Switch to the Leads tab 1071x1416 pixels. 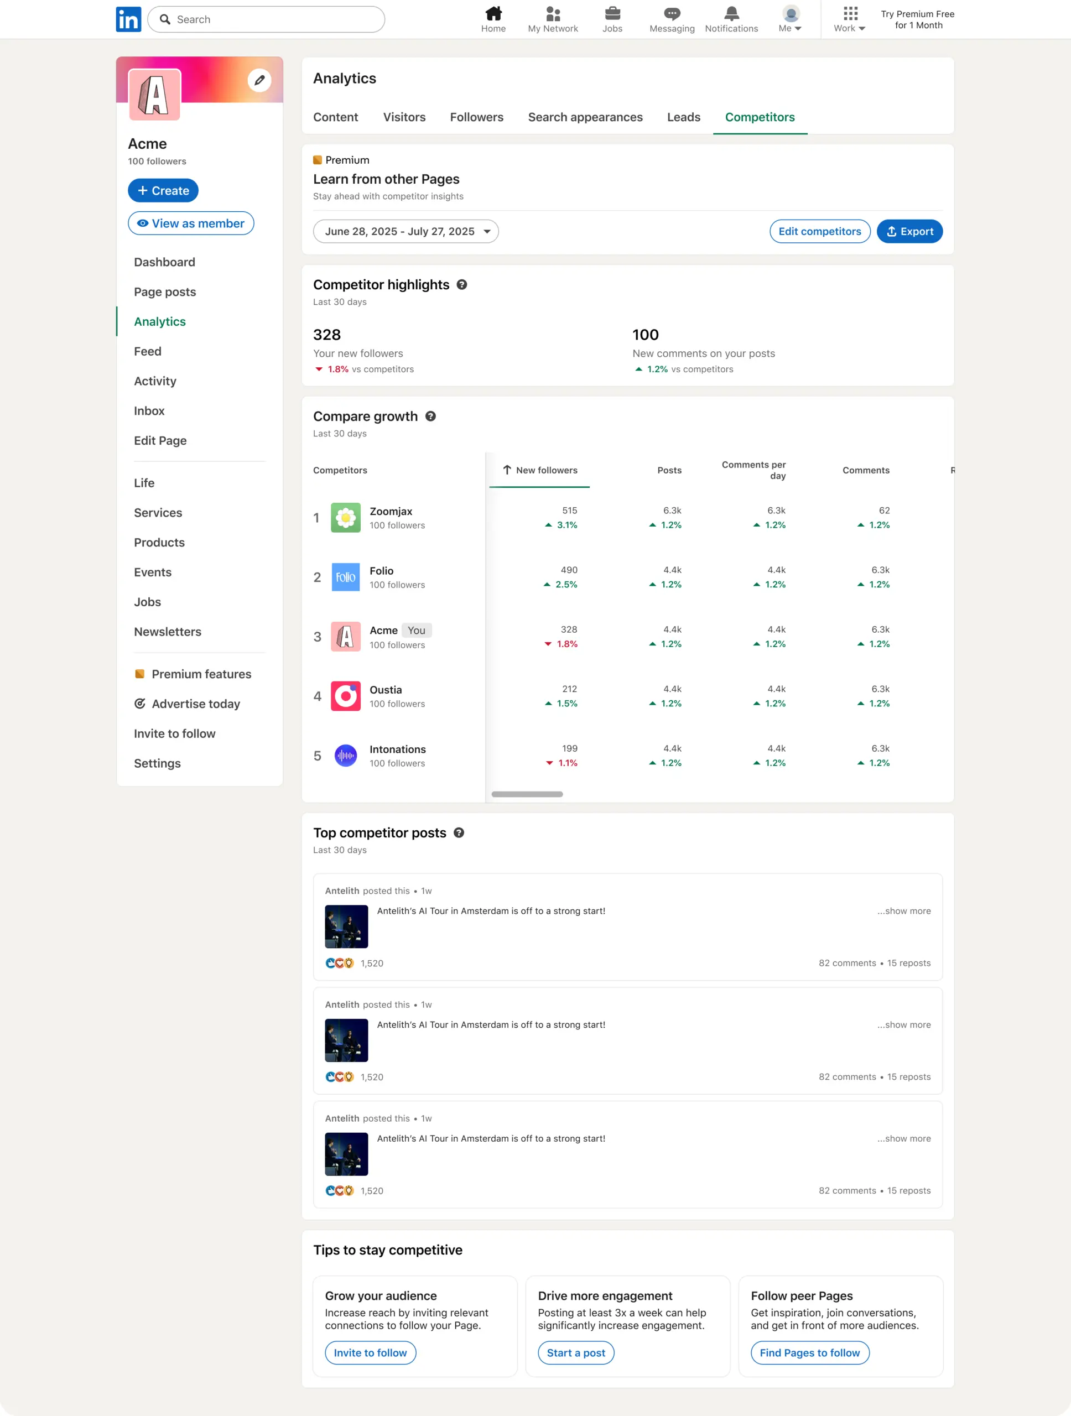(x=684, y=117)
